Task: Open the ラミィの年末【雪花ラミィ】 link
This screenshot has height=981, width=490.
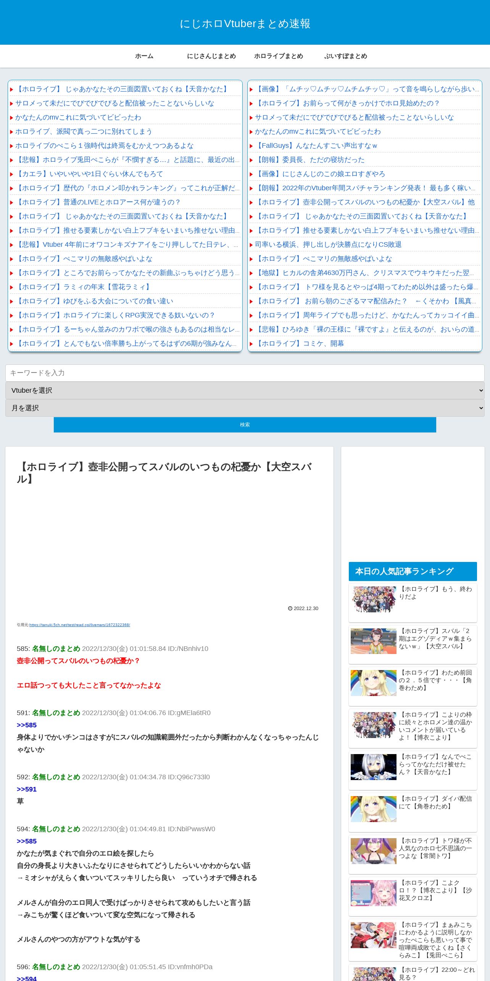Action: [84, 287]
